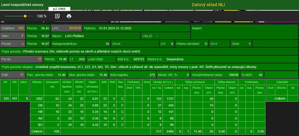Viewport: 299px width, 136px height.
Task: Click the Kód k.ú. value 629723
Action: tap(139, 59)
